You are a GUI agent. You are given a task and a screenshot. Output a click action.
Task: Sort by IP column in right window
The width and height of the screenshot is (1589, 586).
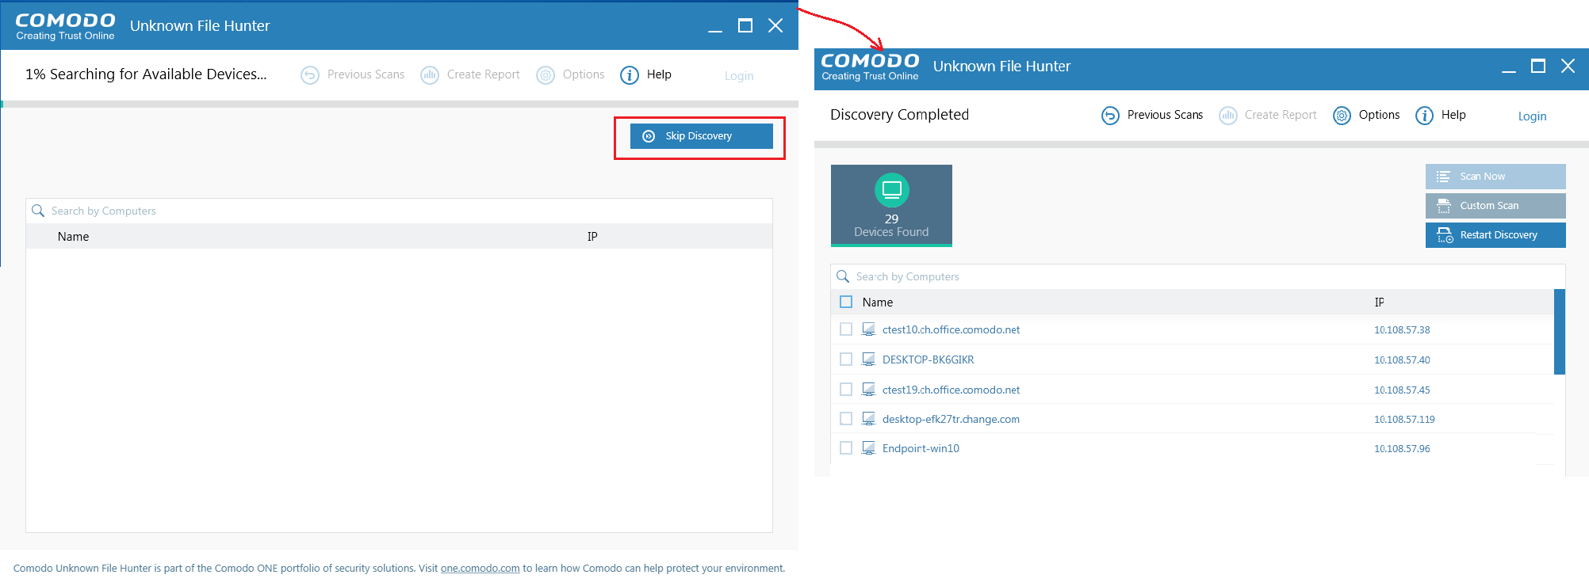click(x=1379, y=303)
